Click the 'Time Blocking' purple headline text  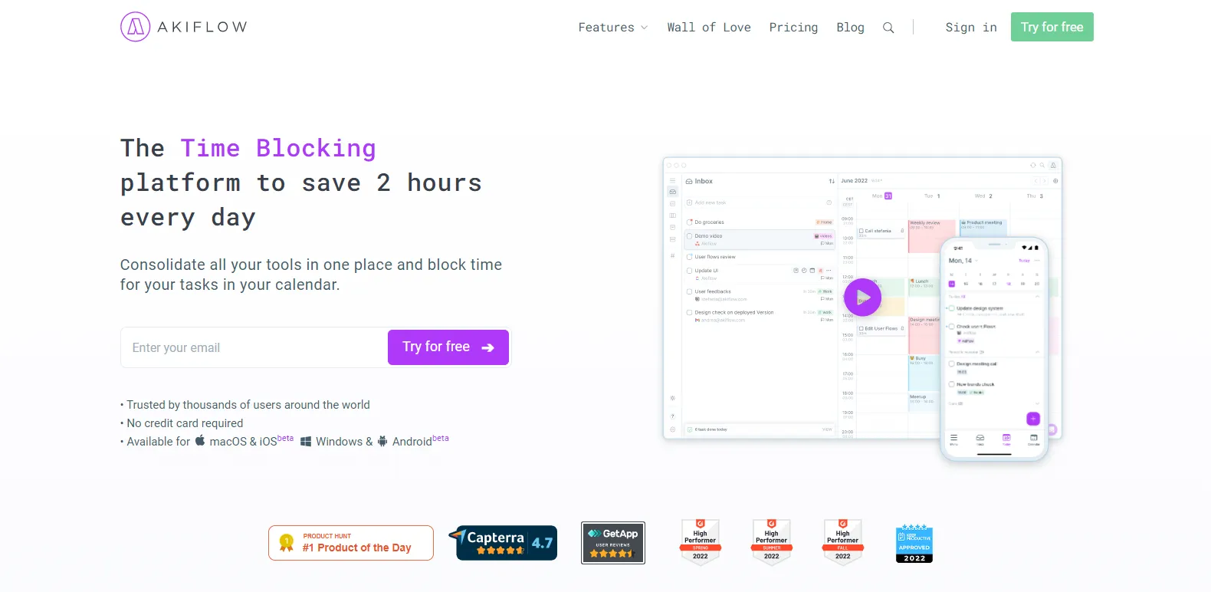(x=278, y=148)
